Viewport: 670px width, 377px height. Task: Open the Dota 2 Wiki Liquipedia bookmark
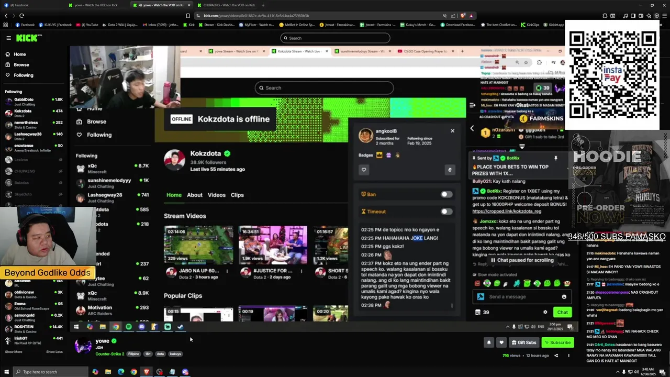(120, 25)
